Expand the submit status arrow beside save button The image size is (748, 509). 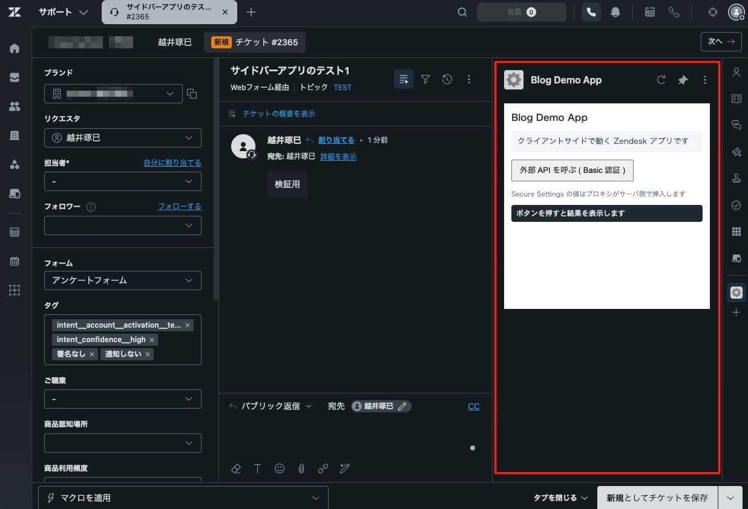pyautogui.click(x=730, y=498)
